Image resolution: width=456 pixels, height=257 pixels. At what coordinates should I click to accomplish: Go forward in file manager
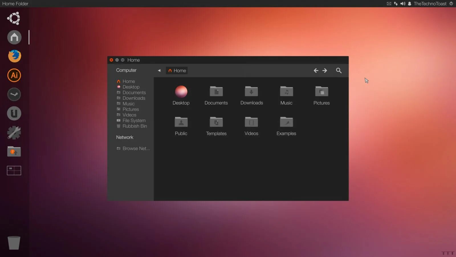click(325, 71)
